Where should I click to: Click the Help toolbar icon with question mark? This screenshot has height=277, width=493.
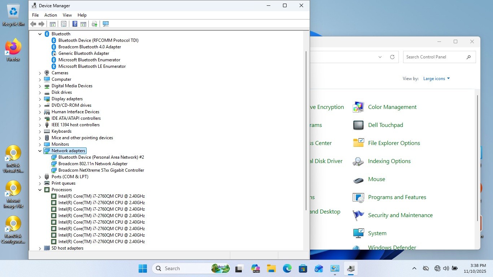[75, 24]
